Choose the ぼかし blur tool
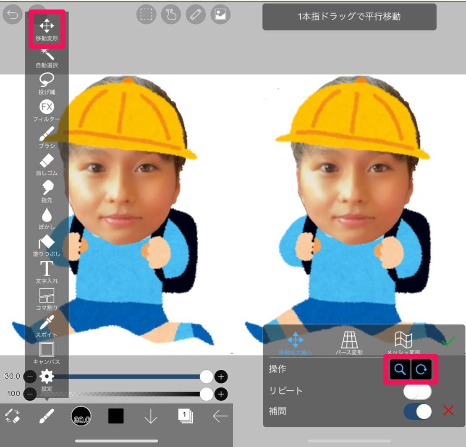 tap(47, 219)
